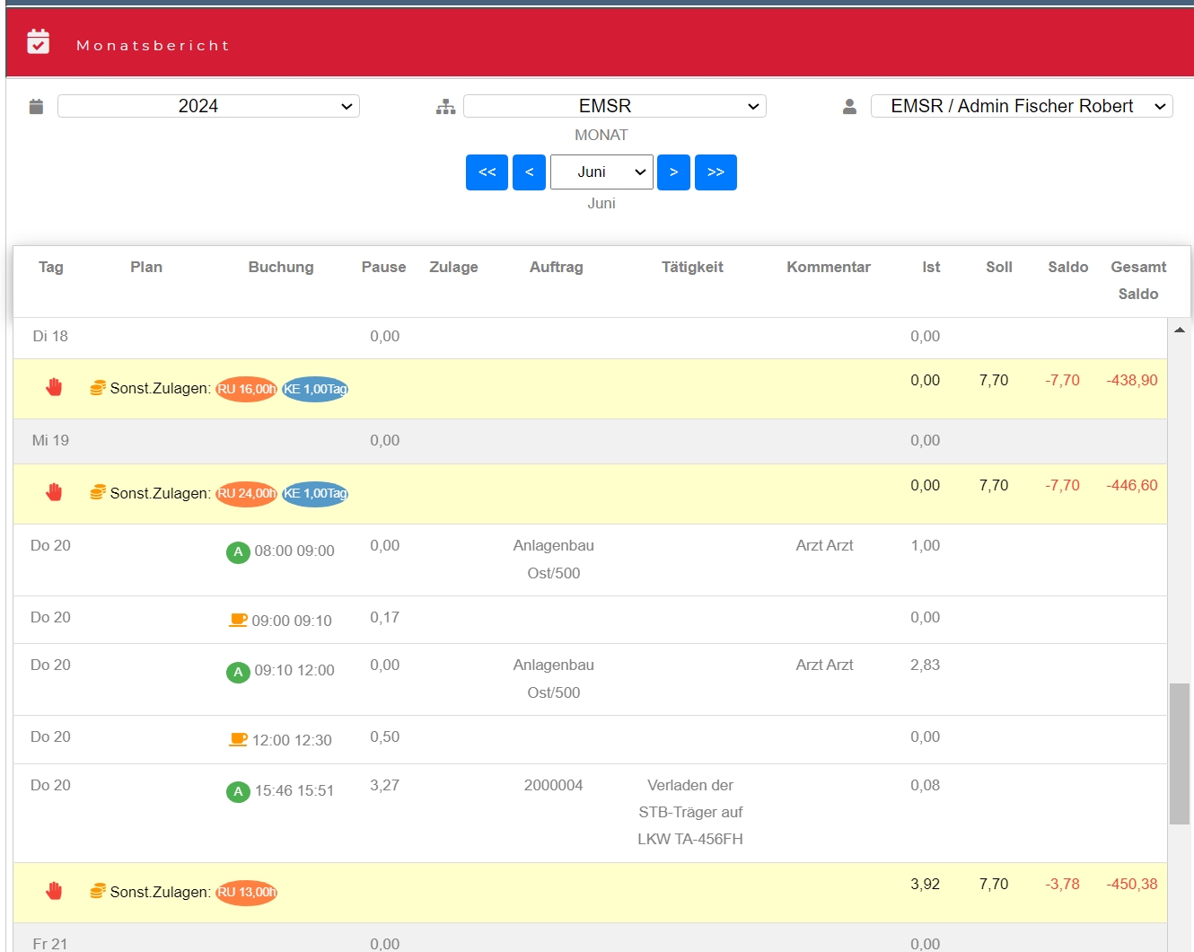The width and height of the screenshot is (1194, 952).
Task: Click the Tätigkeit column header
Action: click(x=692, y=267)
